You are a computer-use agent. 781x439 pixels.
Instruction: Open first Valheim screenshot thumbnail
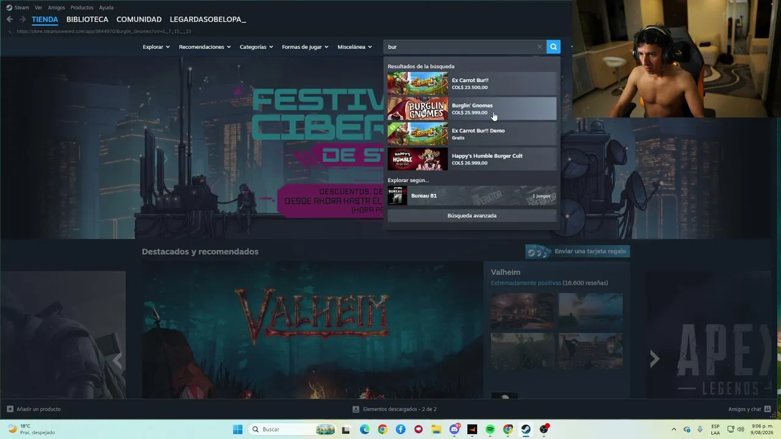click(x=523, y=311)
